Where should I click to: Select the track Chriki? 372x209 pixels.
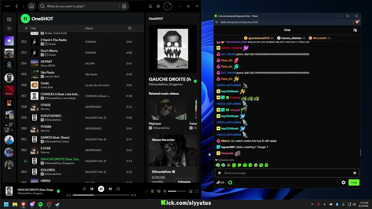point(81,85)
